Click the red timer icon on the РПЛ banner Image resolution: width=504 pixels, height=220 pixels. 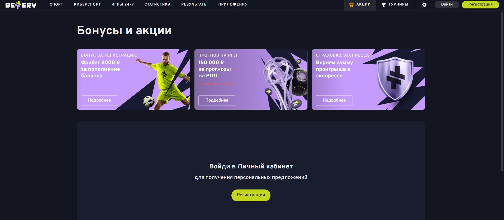[x=200, y=84]
